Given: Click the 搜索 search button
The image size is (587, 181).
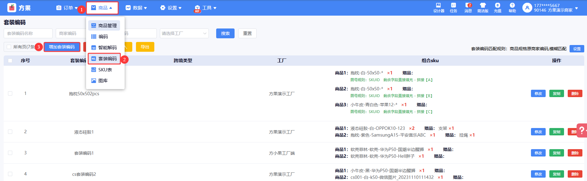Looking at the screenshot, I should 225,33.
